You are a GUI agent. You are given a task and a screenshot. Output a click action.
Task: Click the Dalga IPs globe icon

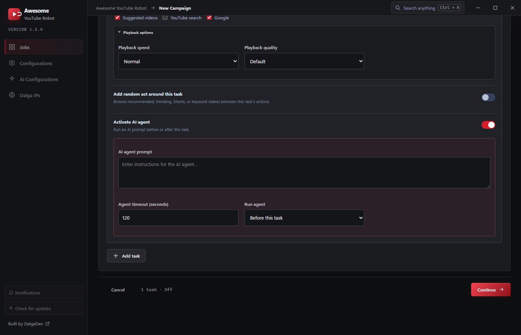tap(12, 95)
